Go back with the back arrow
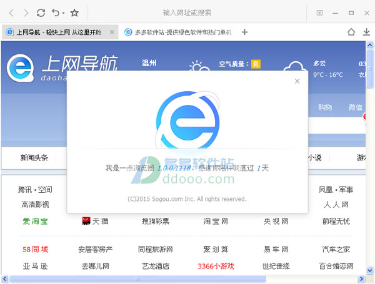The image size is (375, 284). (11, 12)
